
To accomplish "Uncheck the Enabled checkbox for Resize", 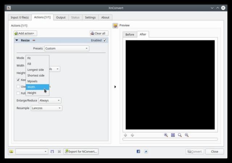I will click(105, 40).
